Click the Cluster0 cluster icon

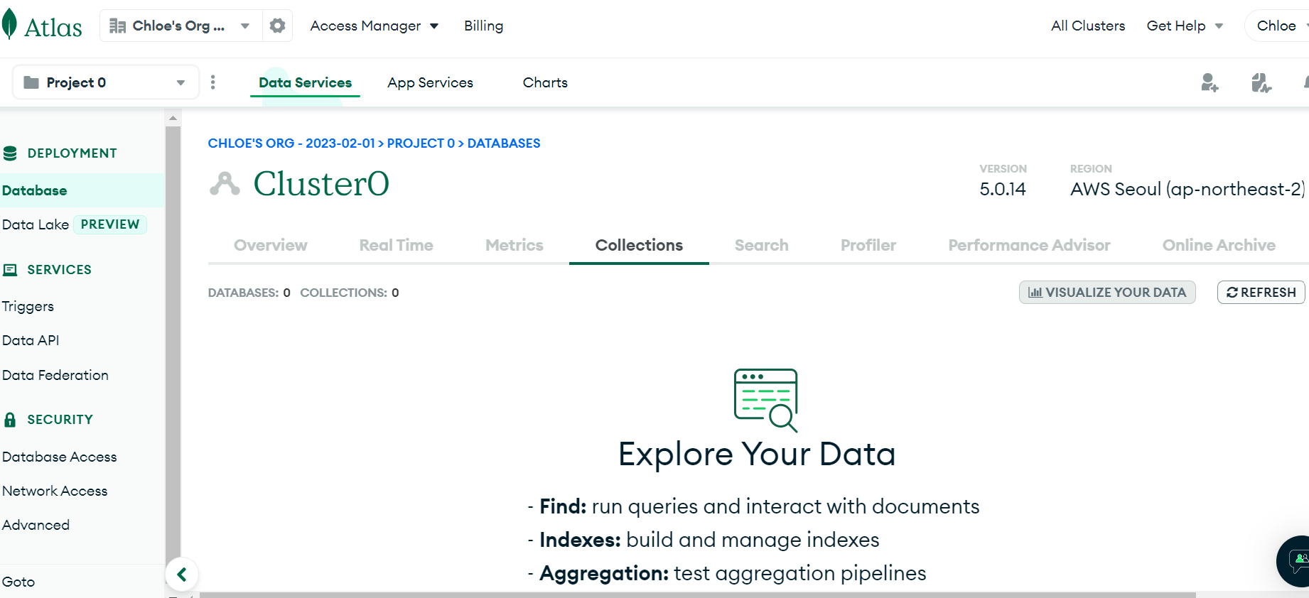[x=225, y=184]
